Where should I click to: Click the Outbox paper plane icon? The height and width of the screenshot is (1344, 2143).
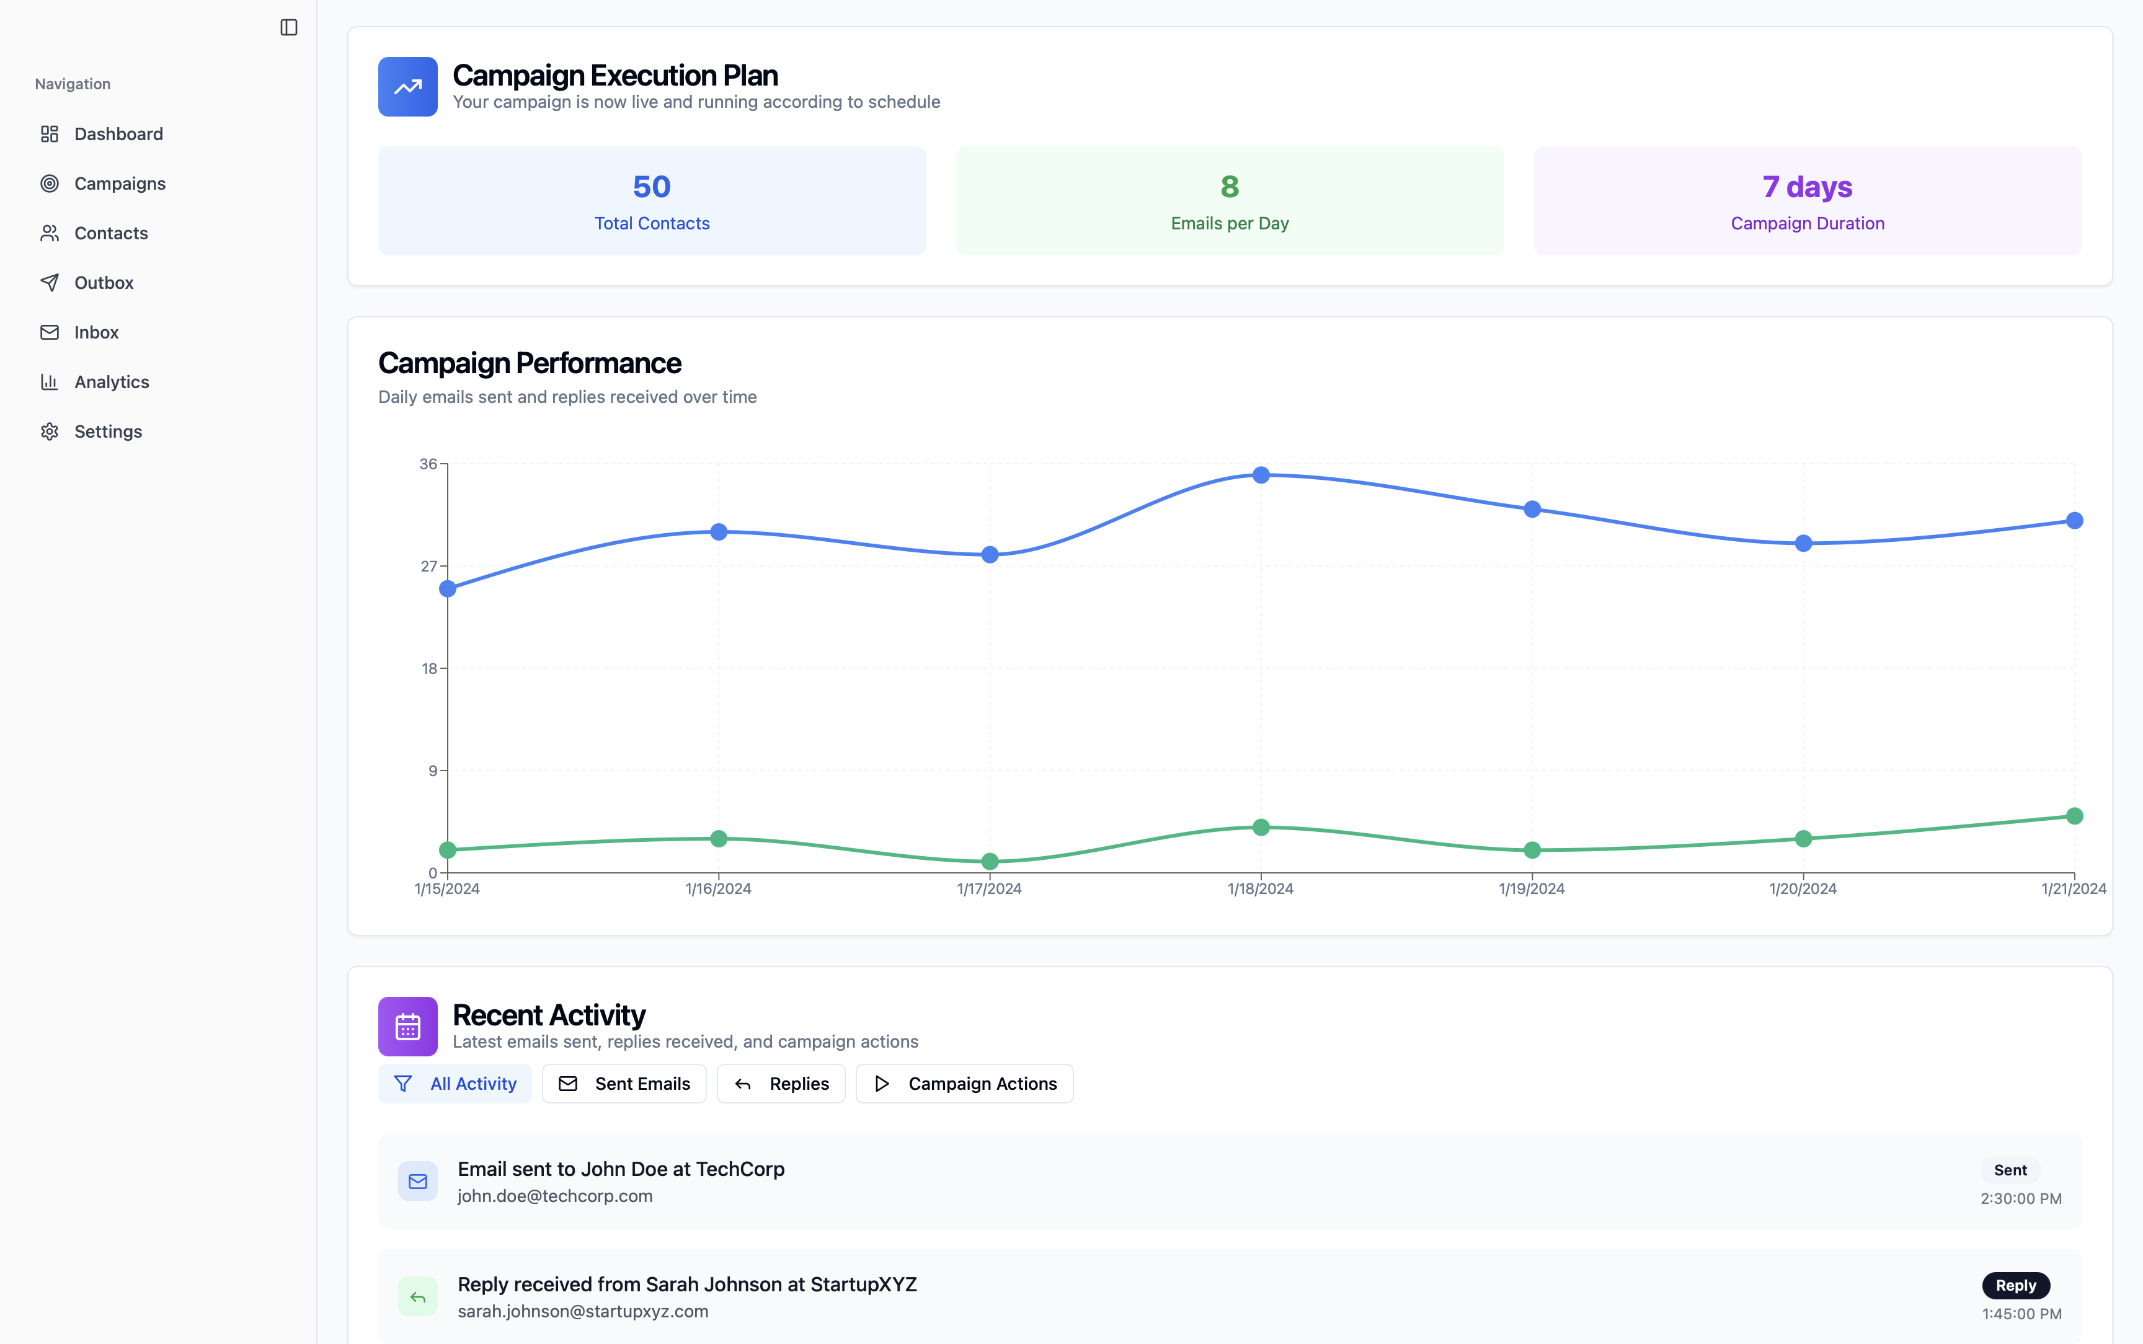click(x=50, y=283)
